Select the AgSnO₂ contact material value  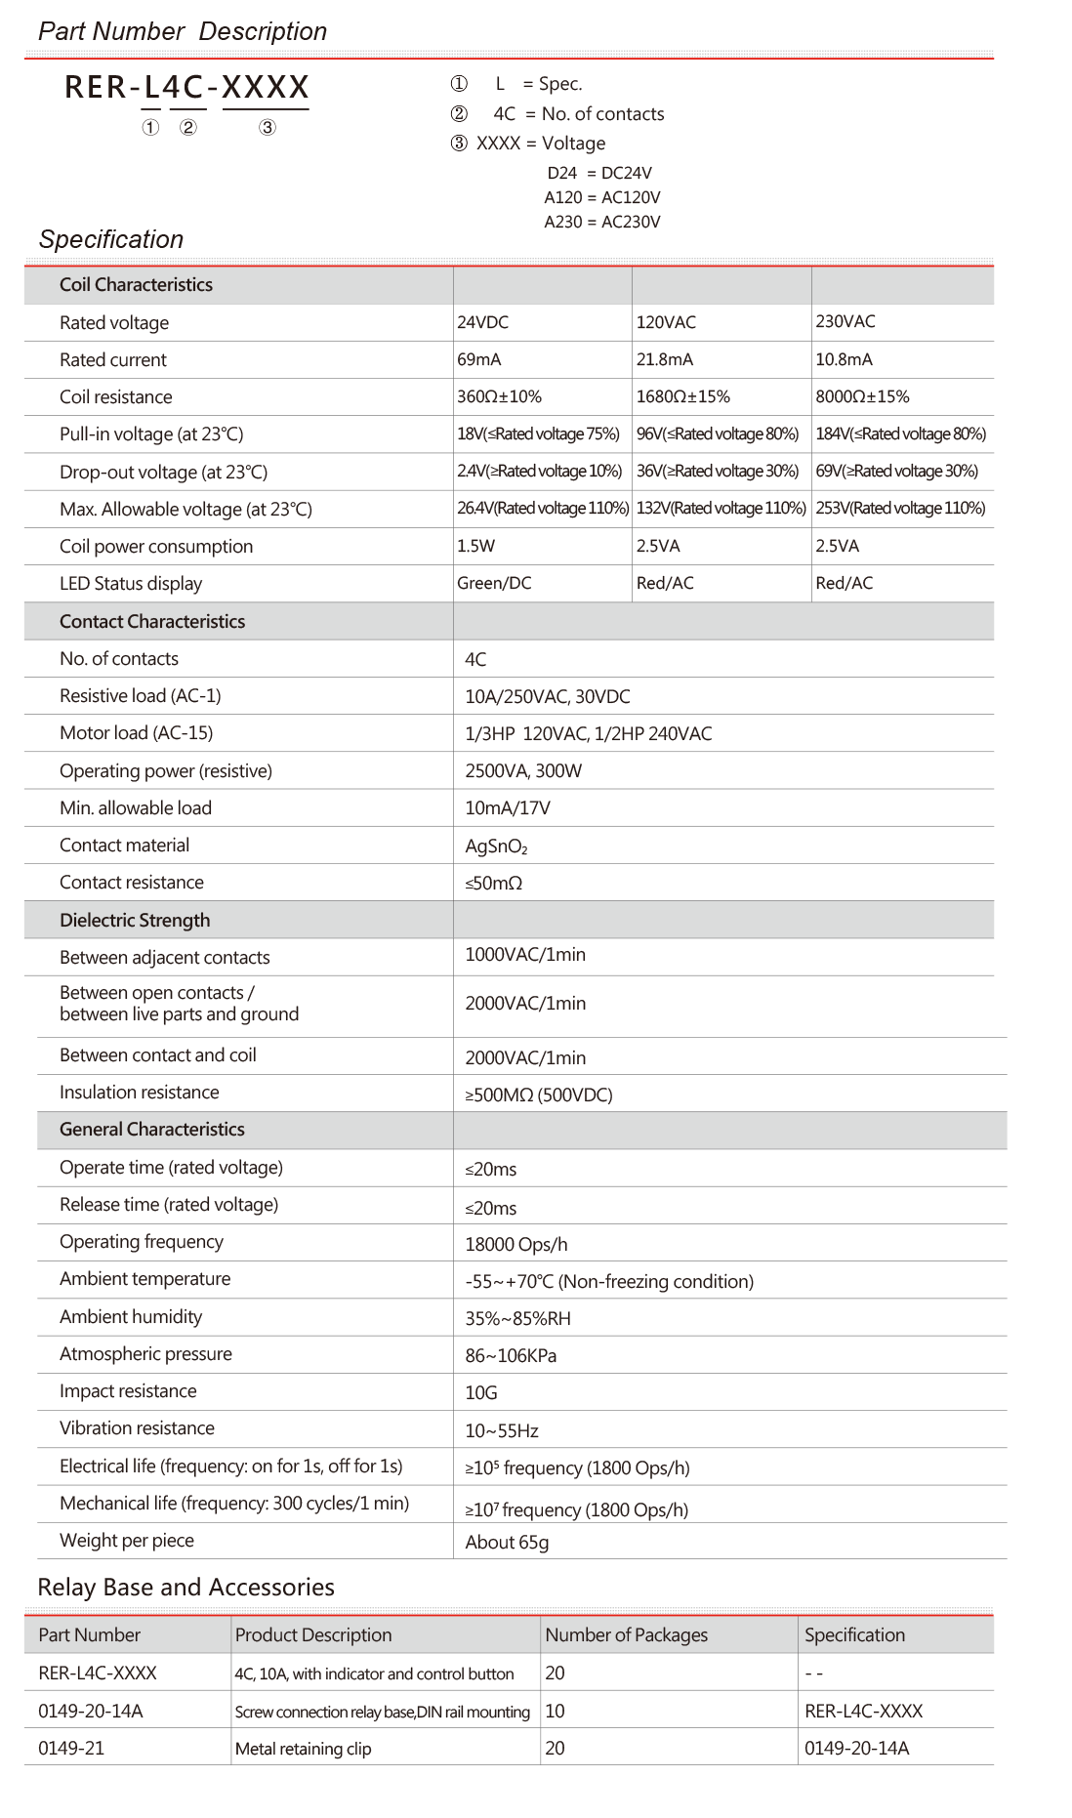[x=496, y=847]
